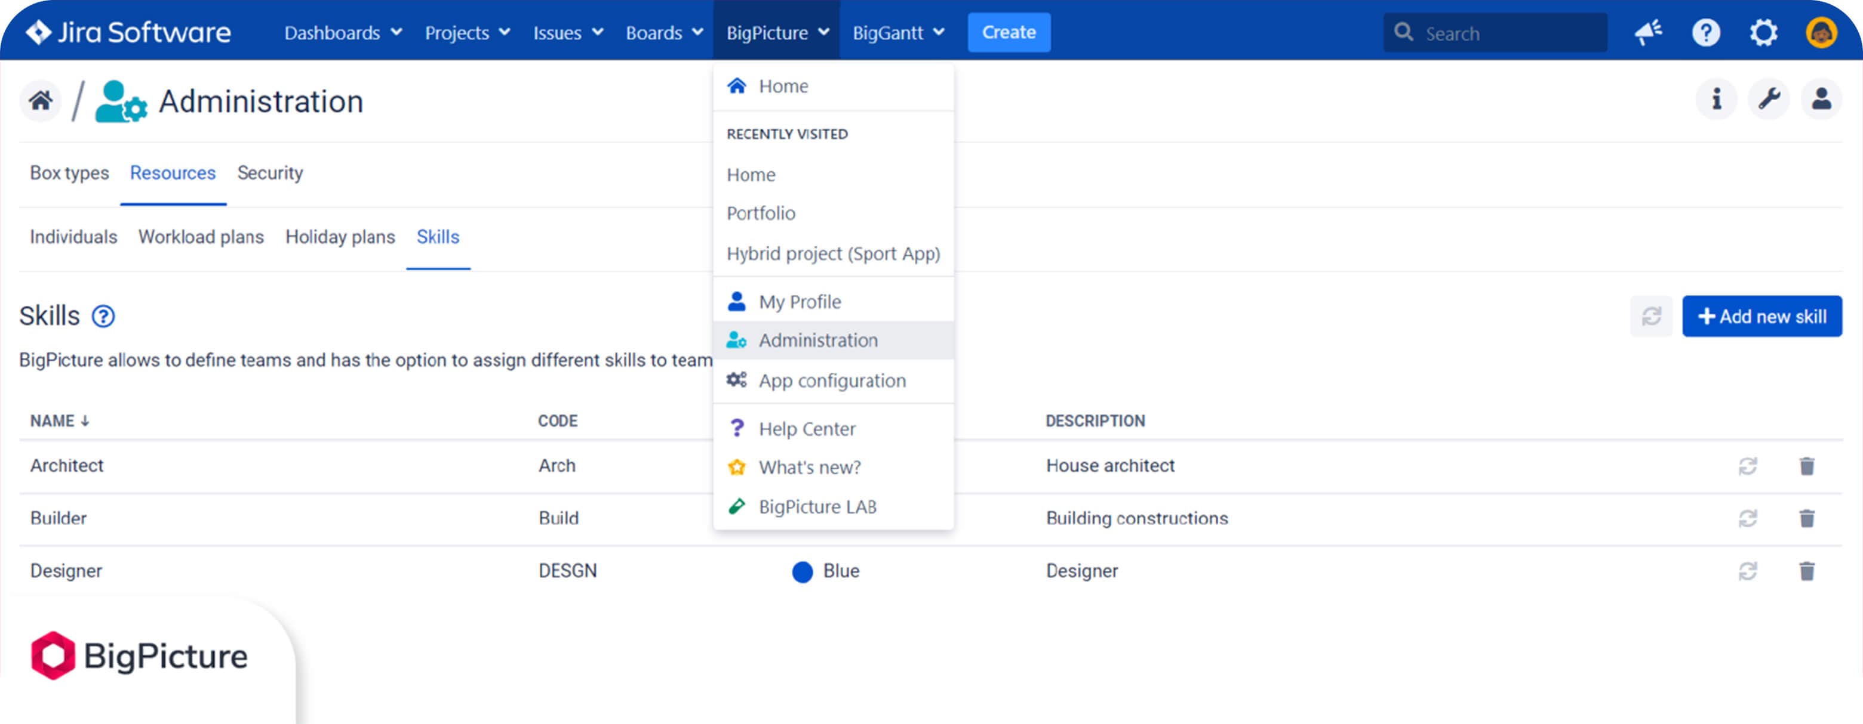
Task: Click the Builder skill name
Action: (58, 518)
